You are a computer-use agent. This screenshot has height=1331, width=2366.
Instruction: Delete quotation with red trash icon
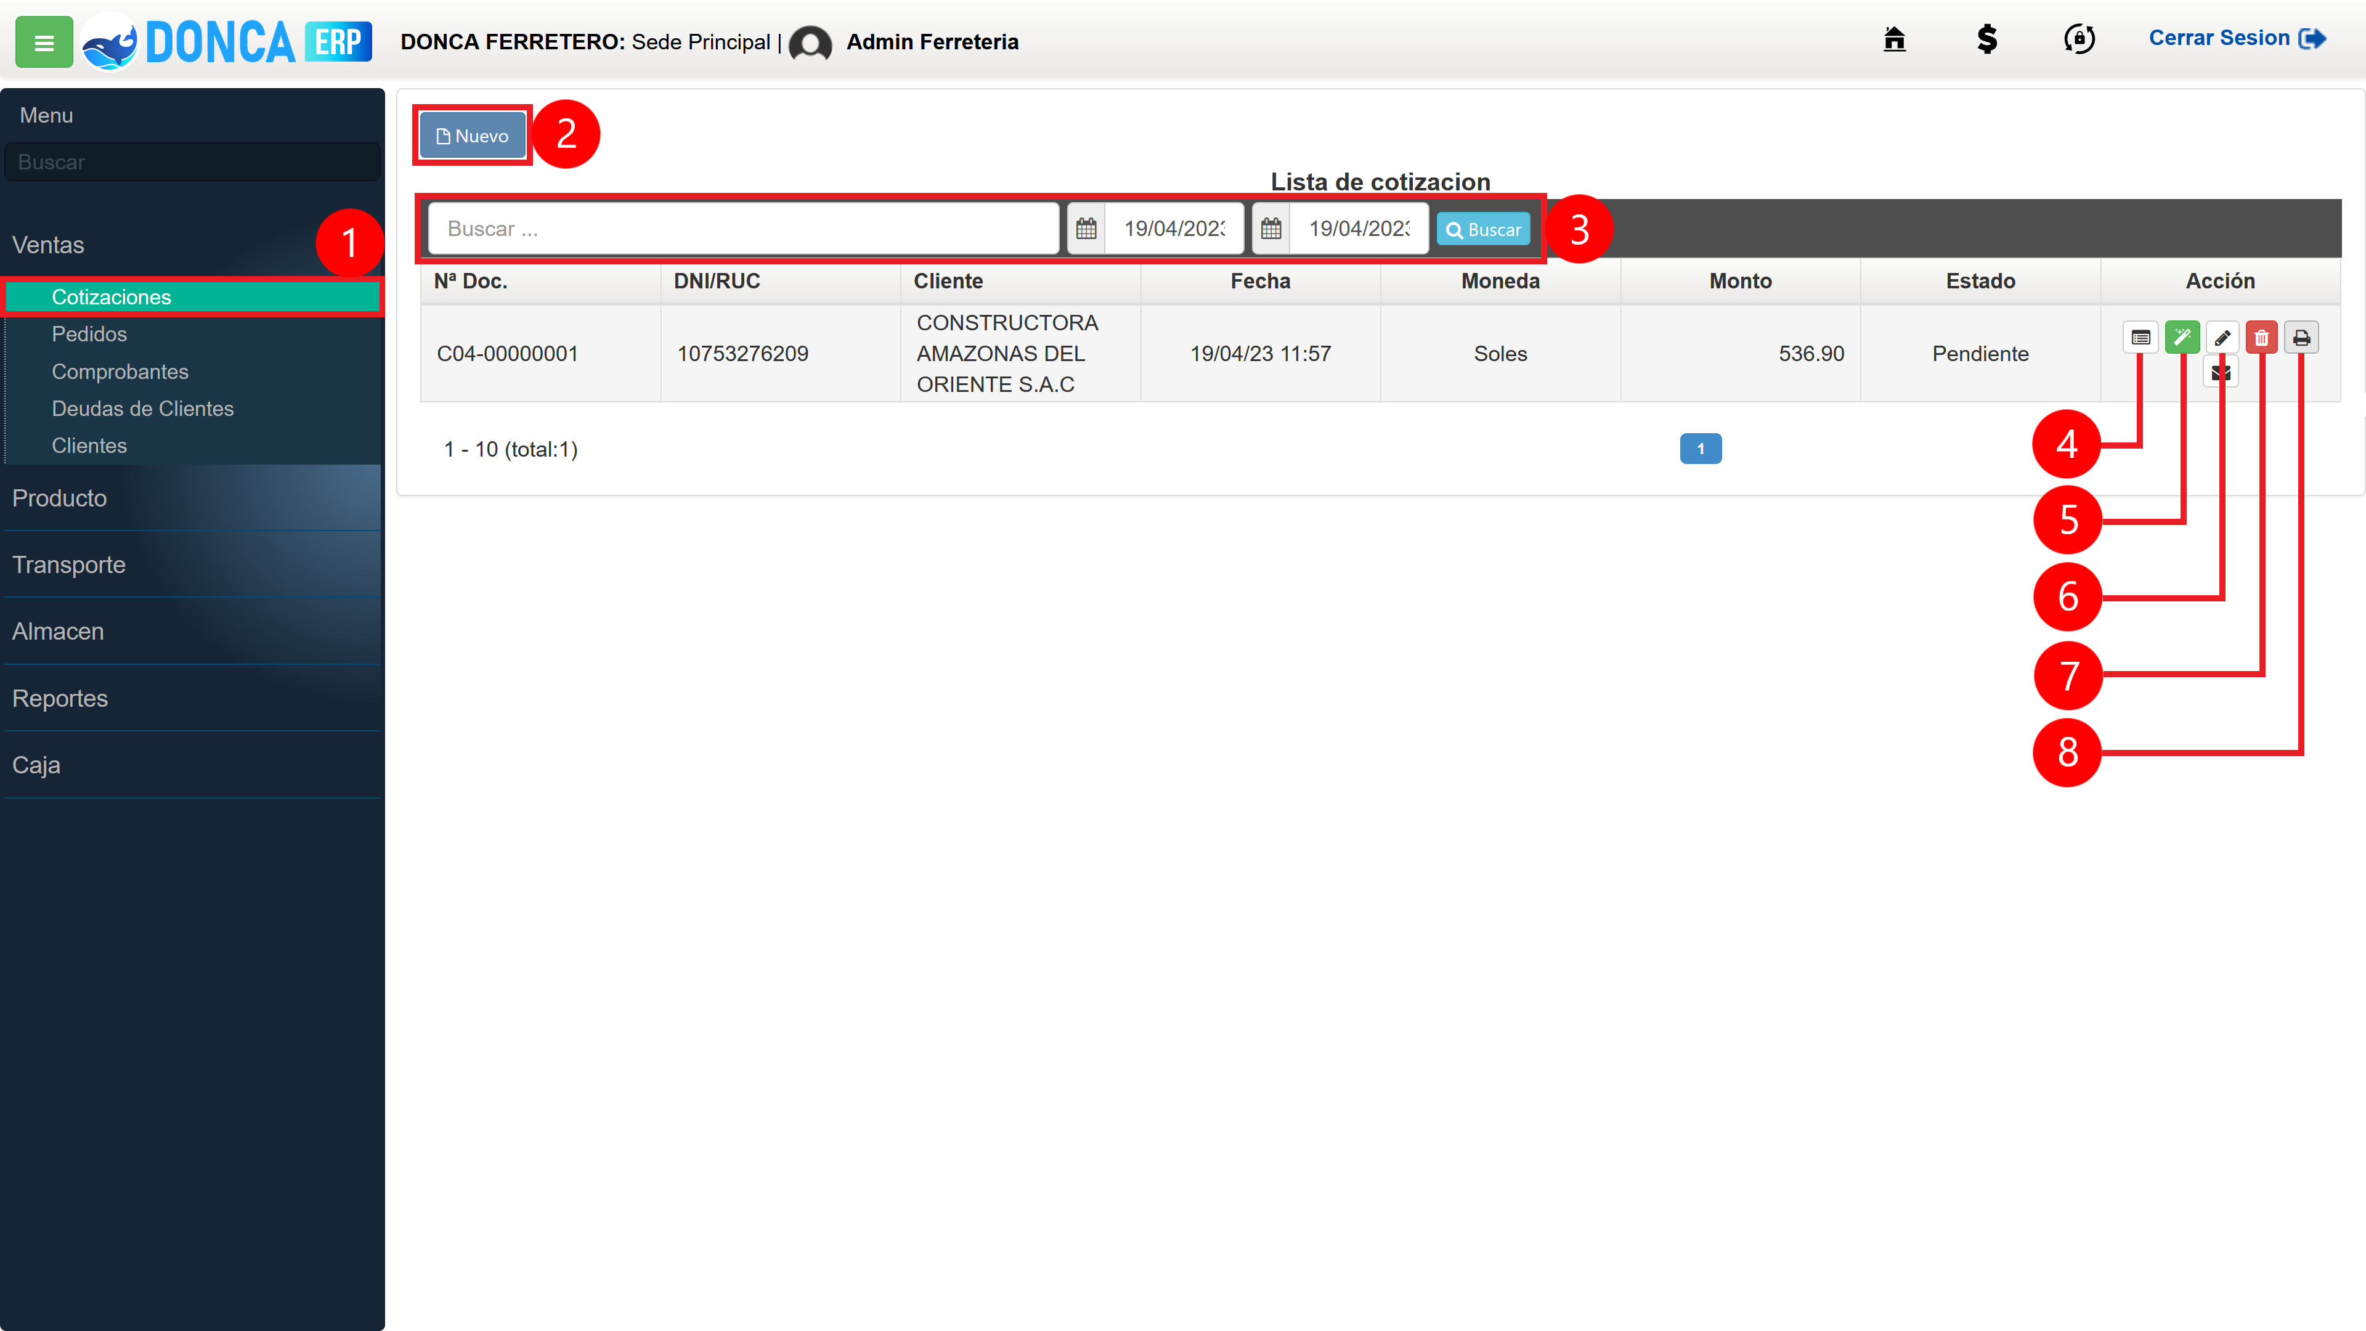[x=2261, y=338]
